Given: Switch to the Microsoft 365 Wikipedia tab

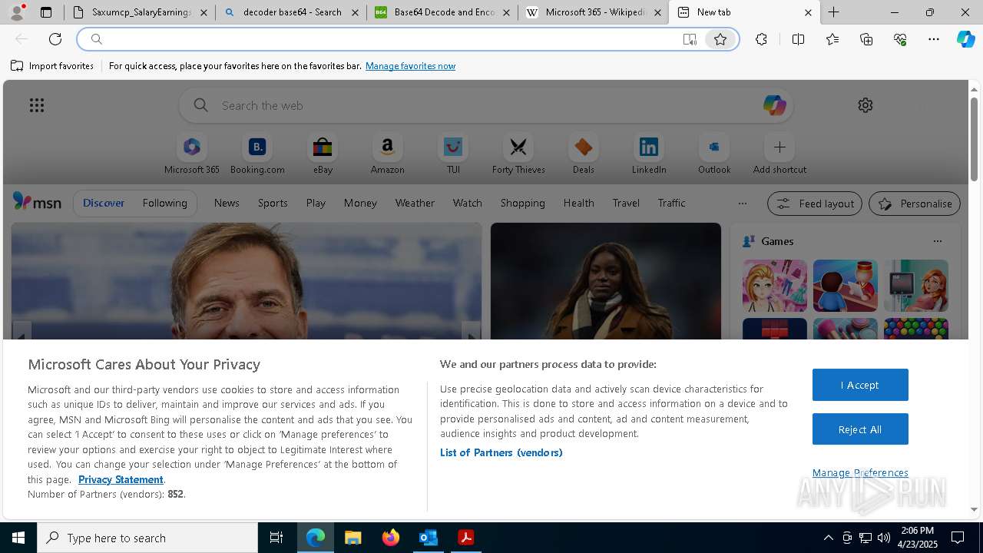Looking at the screenshot, I should coord(594,12).
